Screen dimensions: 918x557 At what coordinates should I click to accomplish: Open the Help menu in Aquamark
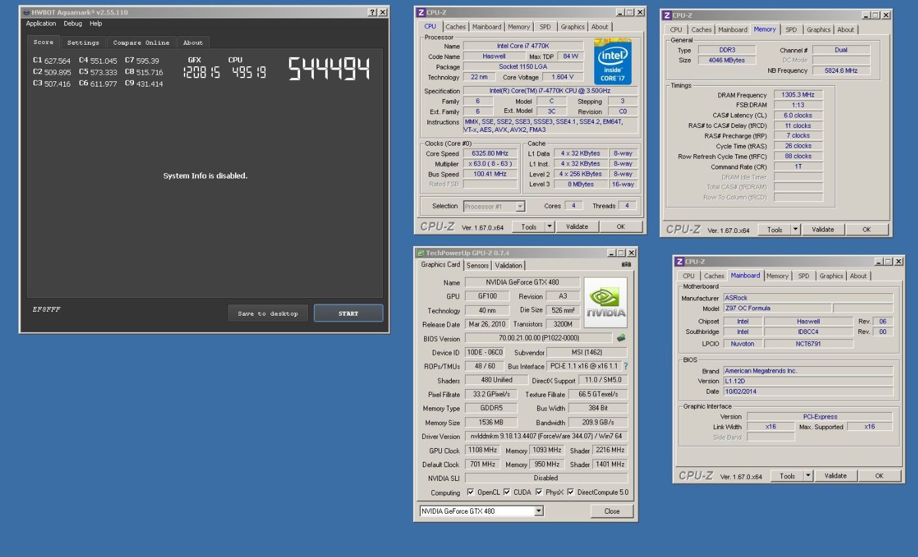point(96,23)
